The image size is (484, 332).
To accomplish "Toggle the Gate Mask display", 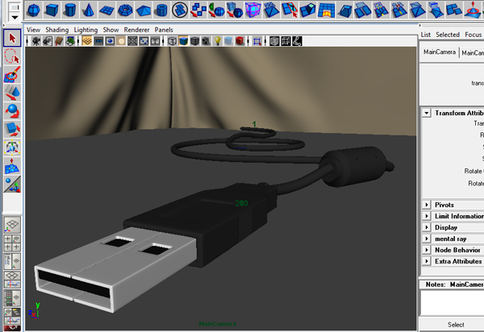I will (121, 41).
